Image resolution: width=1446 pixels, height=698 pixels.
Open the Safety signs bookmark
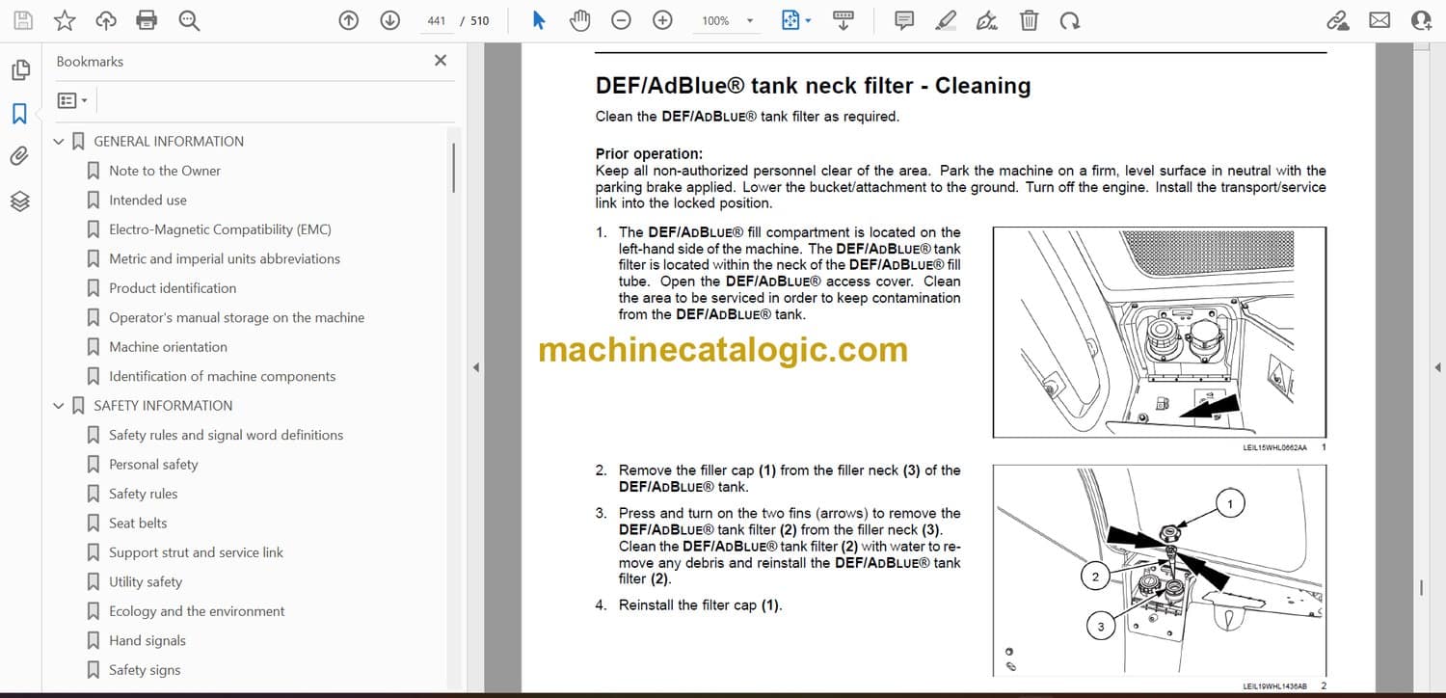(x=145, y=670)
